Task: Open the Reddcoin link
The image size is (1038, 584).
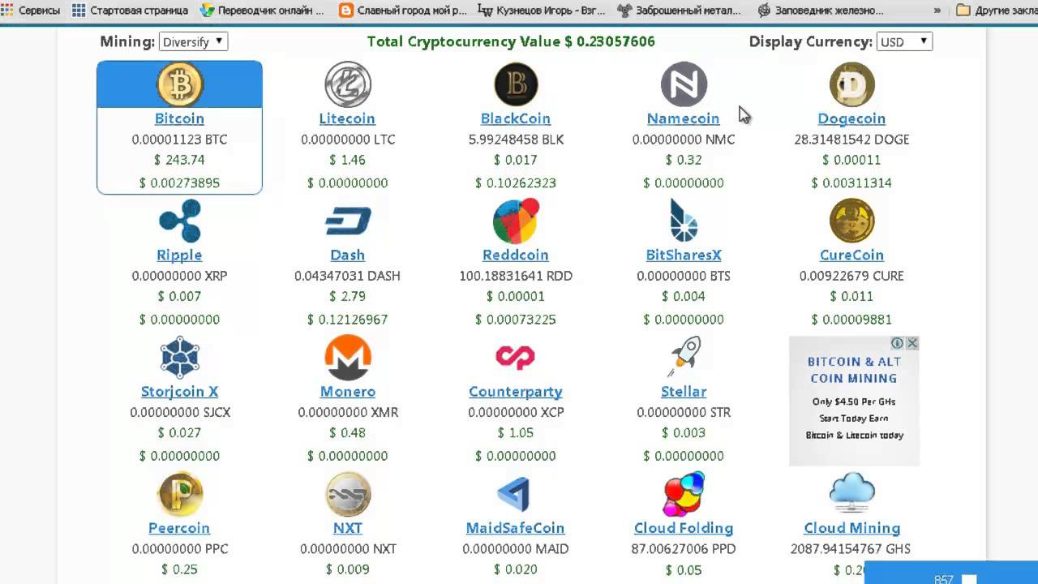Action: (516, 255)
